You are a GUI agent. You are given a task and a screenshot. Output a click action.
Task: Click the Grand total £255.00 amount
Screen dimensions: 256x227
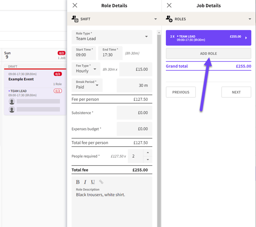pos(243,66)
